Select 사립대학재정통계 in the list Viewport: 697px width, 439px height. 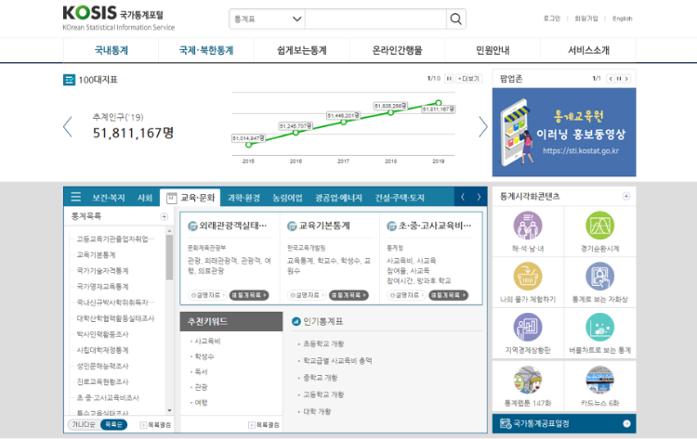pyautogui.click(x=102, y=350)
